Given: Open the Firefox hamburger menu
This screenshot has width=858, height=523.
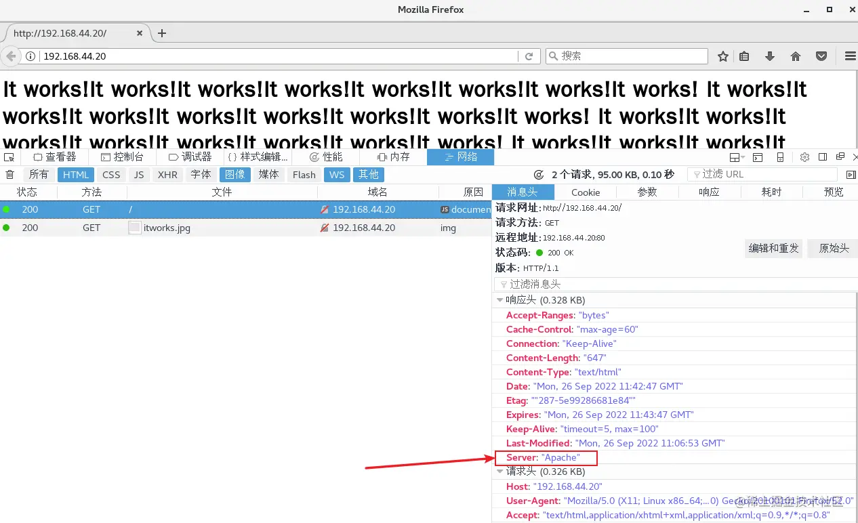Looking at the screenshot, I should coord(850,56).
